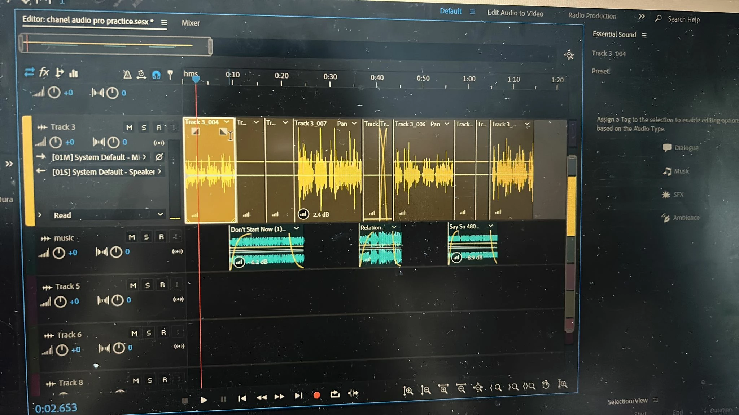Click the Loop Playback icon
The width and height of the screenshot is (739, 415).
[335, 394]
